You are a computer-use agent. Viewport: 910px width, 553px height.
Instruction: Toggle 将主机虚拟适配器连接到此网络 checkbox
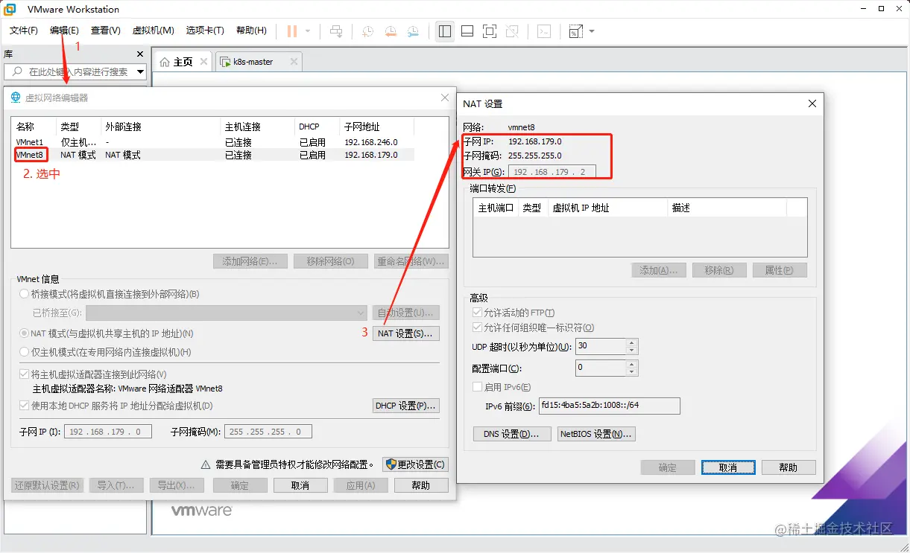pyautogui.click(x=25, y=374)
